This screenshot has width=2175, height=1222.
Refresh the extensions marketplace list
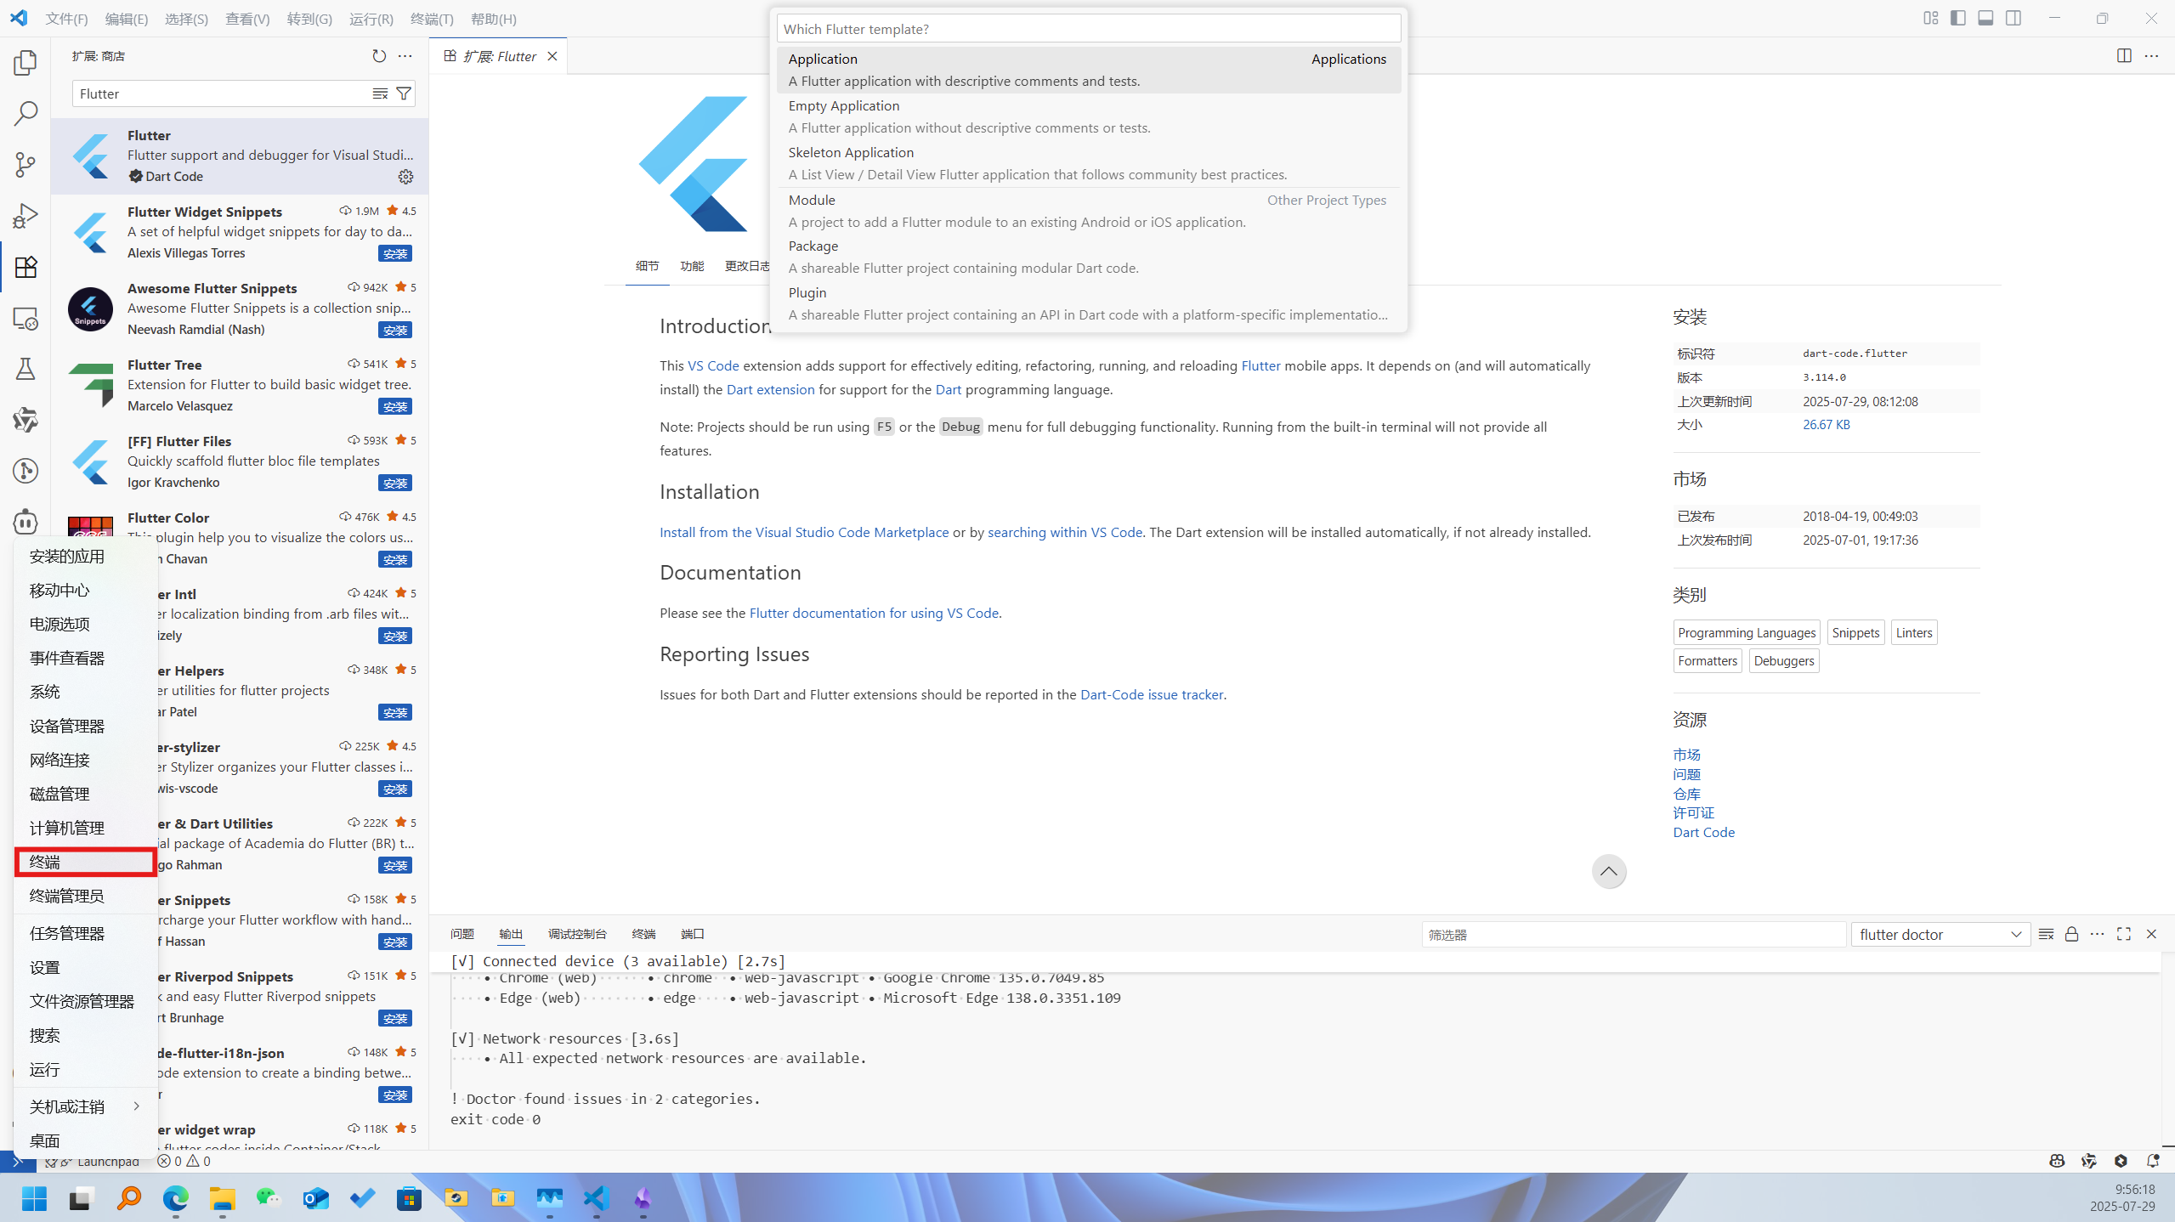(x=379, y=56)
